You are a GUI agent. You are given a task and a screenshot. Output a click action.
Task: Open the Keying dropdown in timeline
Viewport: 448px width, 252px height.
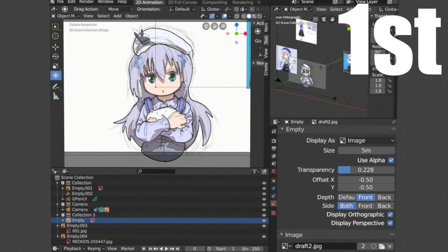pos(96,249)
